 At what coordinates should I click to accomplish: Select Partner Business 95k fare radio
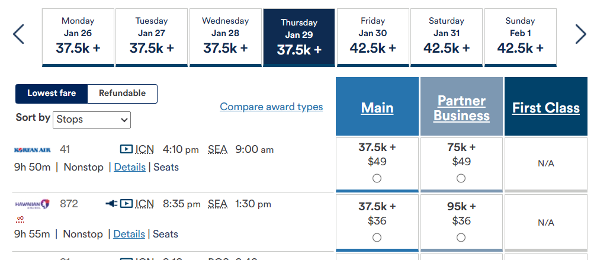click(461, 237)
